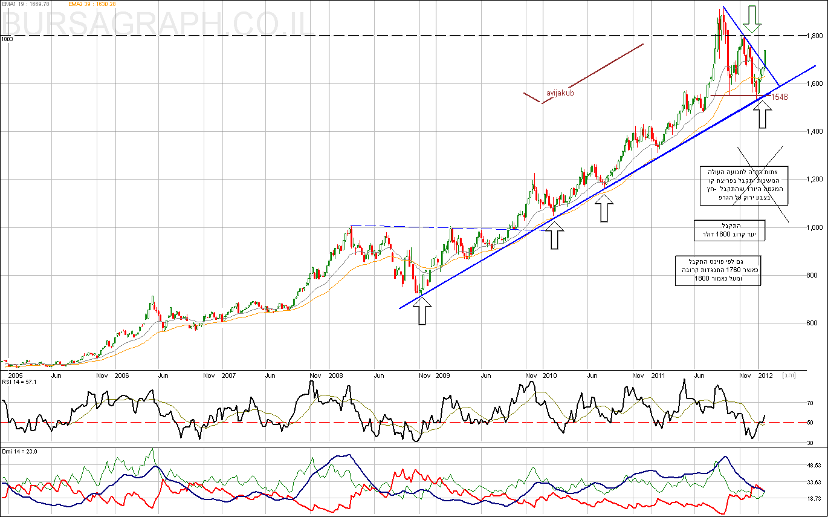Click the red 1548 support level label
This screenshot has width=828, height=517.
(780, 97)
